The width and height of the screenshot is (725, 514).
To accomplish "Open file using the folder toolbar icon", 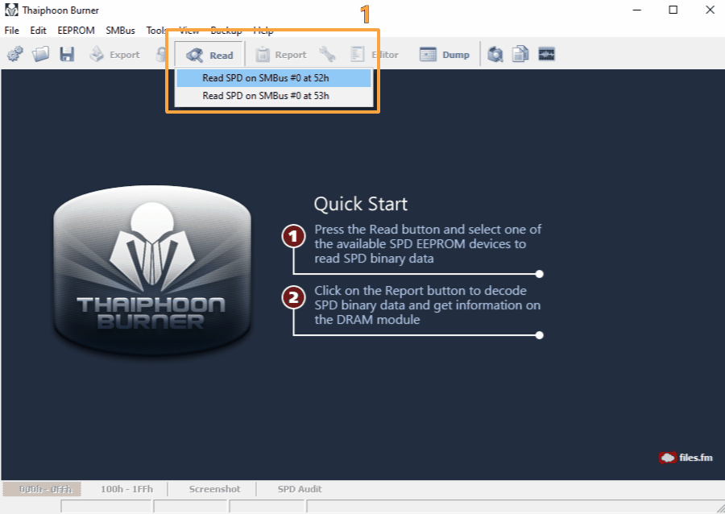I will click(x=41, y=55).
